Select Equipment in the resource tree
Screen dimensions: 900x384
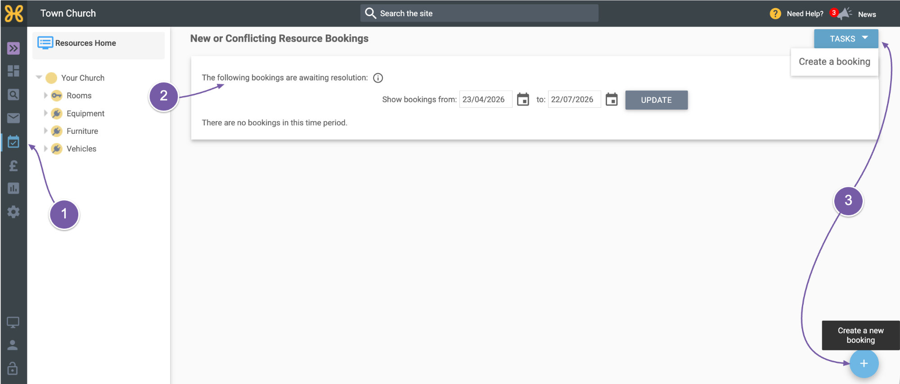click(x=85, y=113)
